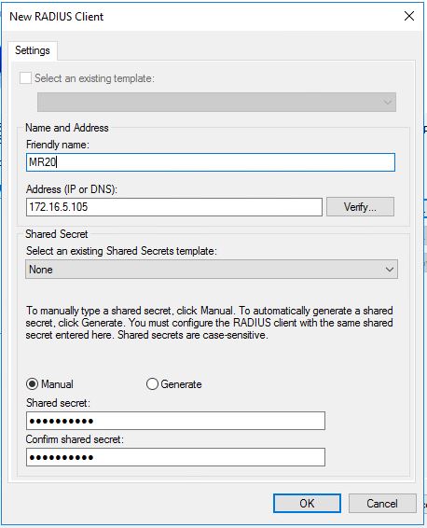This screenshot has width=427, height=528.
Task: Open the Shared Secrets template dropdown
Action: tap(212, 270)
